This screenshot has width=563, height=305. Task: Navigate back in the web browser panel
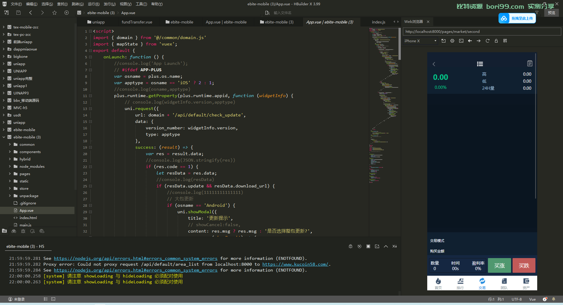(x=470, y=41)
